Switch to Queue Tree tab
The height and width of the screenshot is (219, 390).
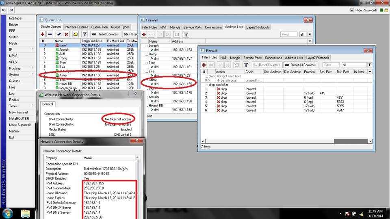point(99,27)
